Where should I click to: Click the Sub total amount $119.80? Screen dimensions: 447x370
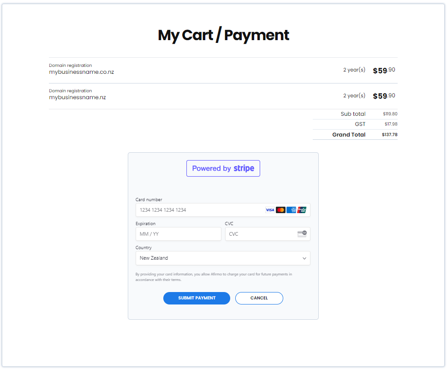pos(390,114)
